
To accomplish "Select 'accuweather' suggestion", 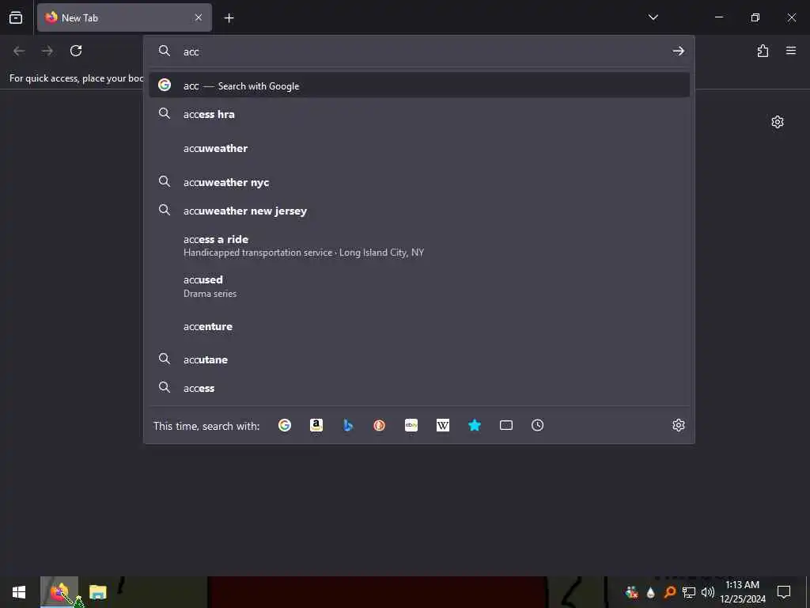I will [x=419, y=148].
